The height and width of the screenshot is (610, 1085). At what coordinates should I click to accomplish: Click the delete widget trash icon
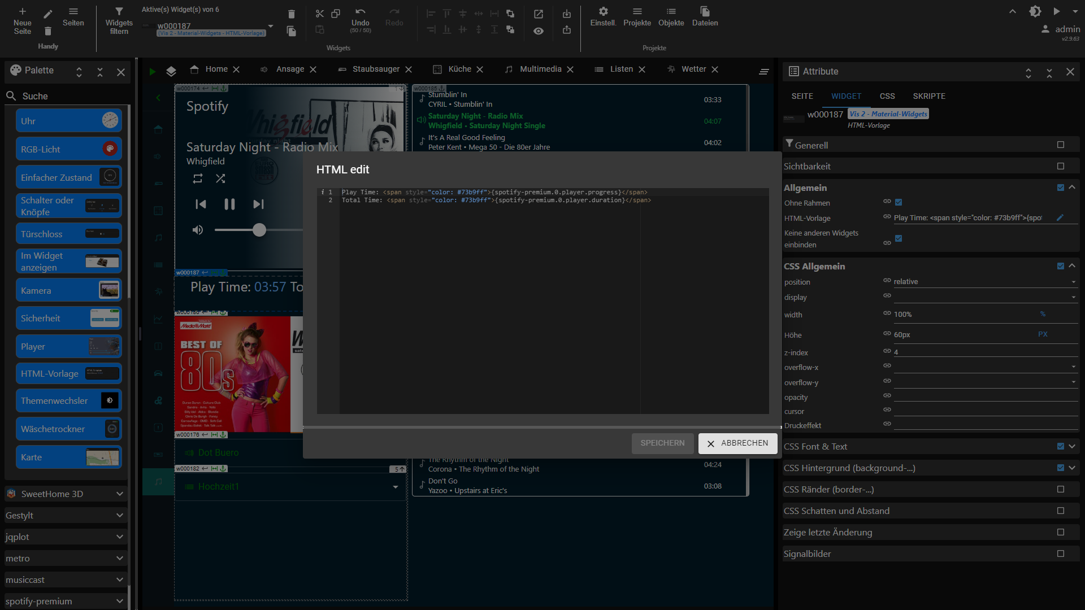[291, 14]
